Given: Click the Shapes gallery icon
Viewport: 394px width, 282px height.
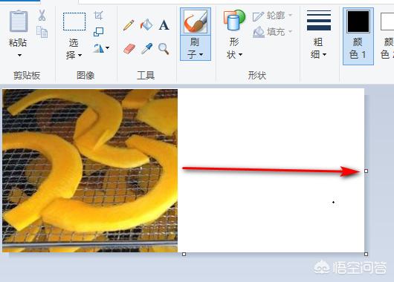Looking at the screenshot, I should click(x=234, y=20).
